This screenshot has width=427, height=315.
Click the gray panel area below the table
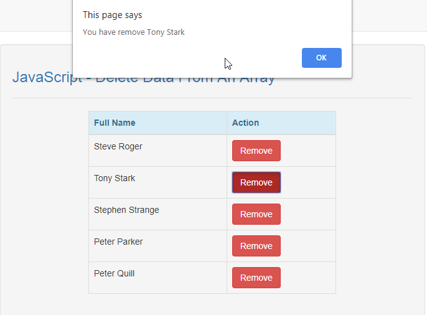[212, 304]
